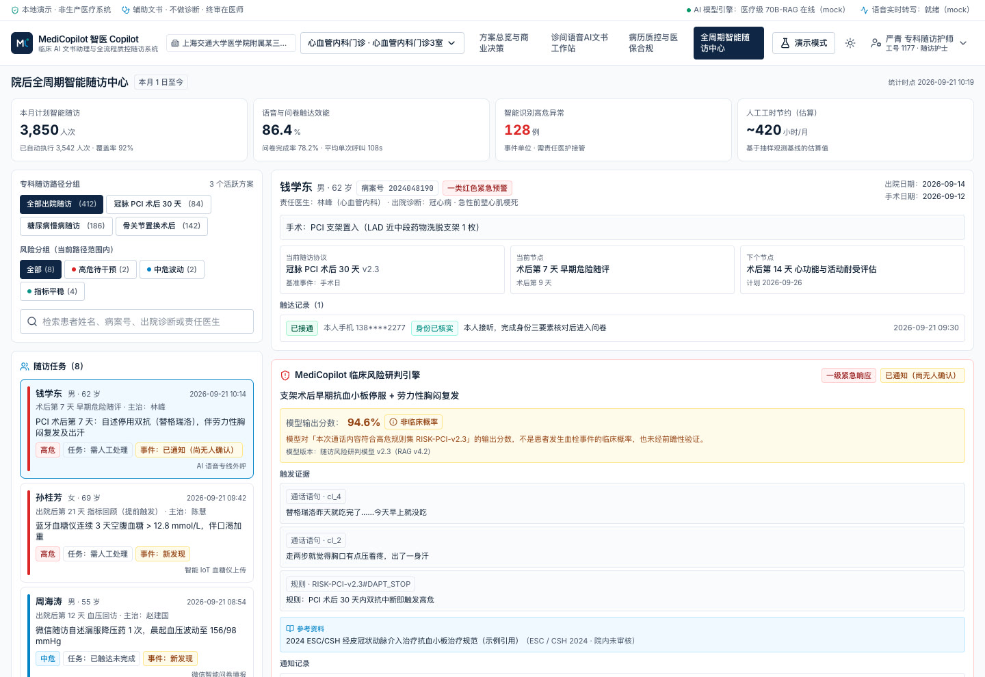Click the 已通知（尚无人确认）status badge in risk engine
Image resolution: width=985 pixels, height=677 pixels.
click(923, 375)
